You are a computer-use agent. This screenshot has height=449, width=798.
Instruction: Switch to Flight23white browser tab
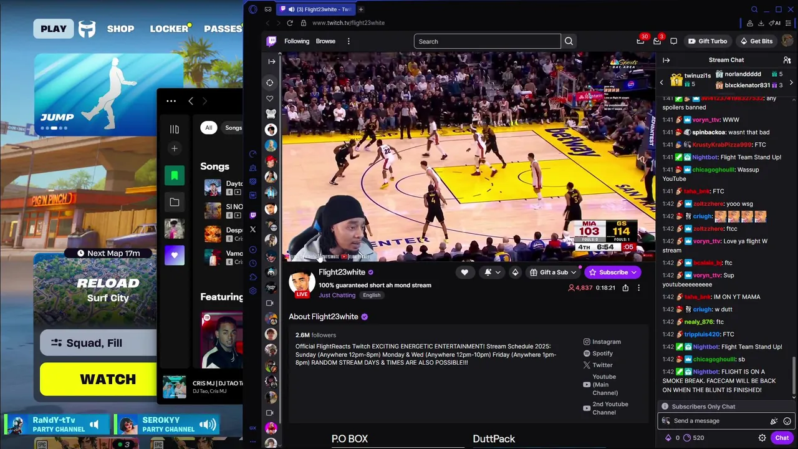[x=315, y=9]
